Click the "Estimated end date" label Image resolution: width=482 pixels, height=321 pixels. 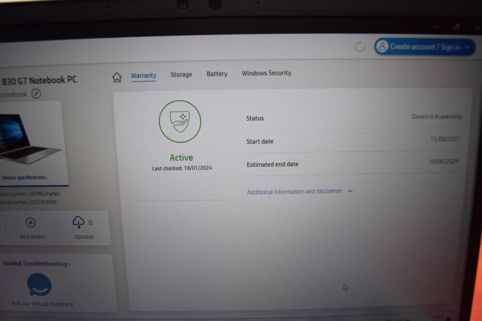pyautogui.click(x=273, y=164)
